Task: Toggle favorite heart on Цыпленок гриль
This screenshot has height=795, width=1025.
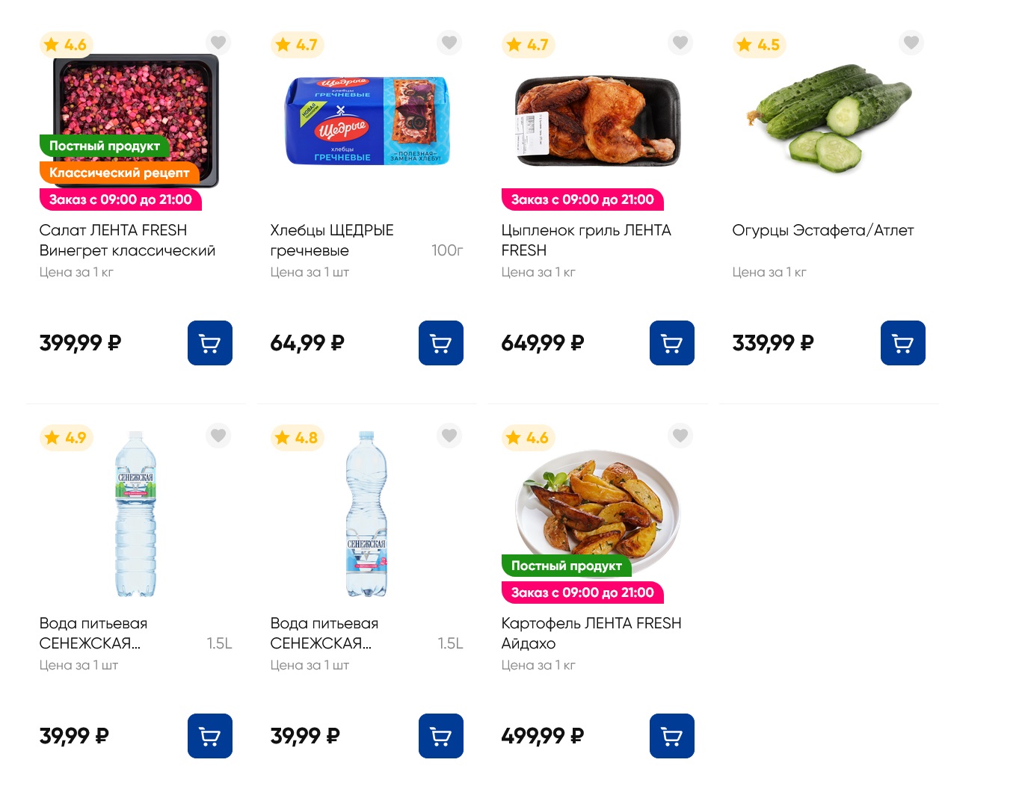Action: pyautogui.click(x=680, y=42)
